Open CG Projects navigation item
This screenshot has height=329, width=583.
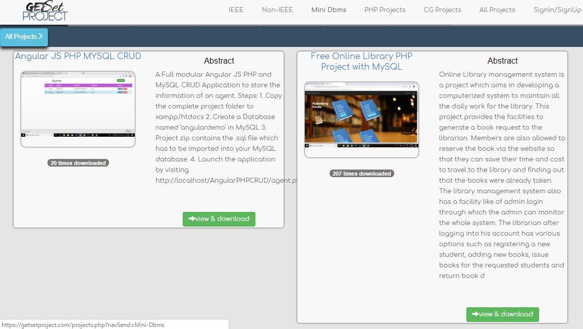pos(442,10)
